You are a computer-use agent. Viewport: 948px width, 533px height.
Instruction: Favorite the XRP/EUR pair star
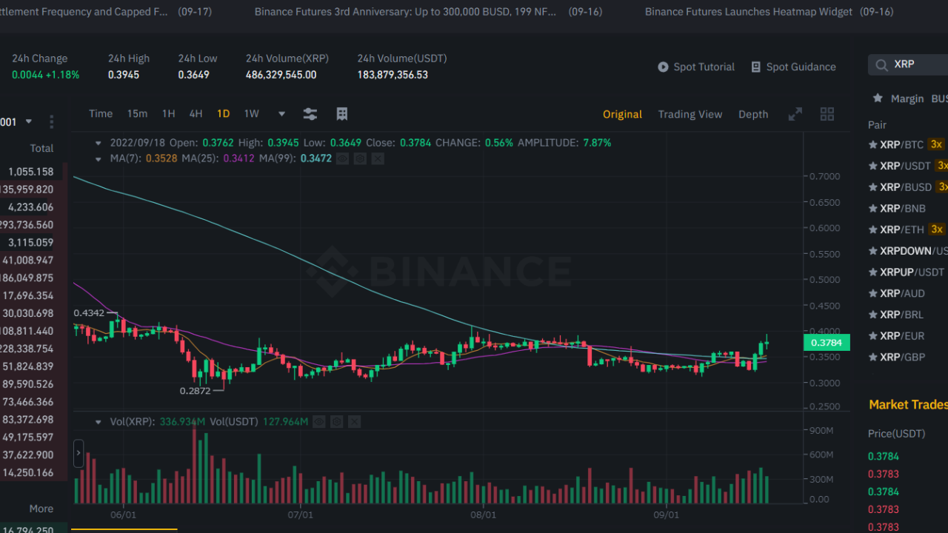click(x=873, y=336)
